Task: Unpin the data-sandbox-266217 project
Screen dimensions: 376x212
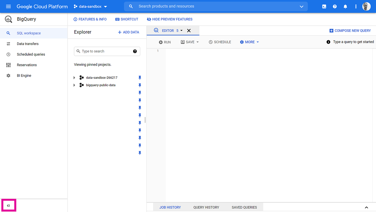Action: tap(140, 77)
